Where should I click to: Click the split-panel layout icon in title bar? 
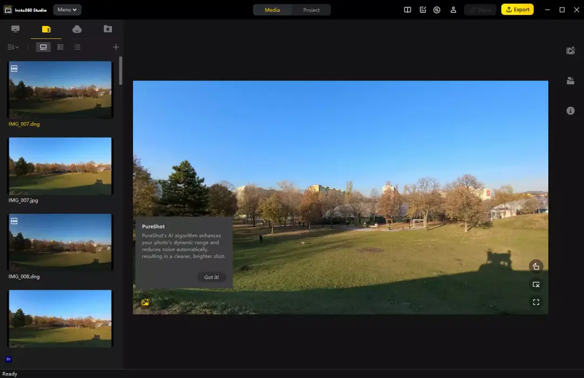click(x=408, y=10)
